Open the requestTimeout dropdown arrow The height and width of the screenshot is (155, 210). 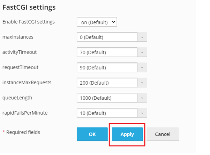[142, 68]
